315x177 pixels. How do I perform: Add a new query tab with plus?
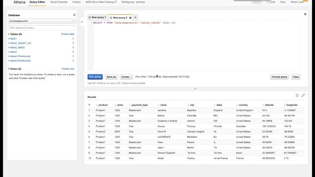click(135, 18)
